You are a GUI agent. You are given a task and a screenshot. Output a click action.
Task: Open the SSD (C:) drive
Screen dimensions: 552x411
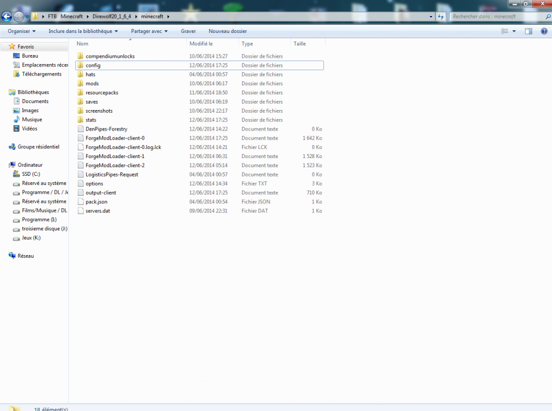31,174
